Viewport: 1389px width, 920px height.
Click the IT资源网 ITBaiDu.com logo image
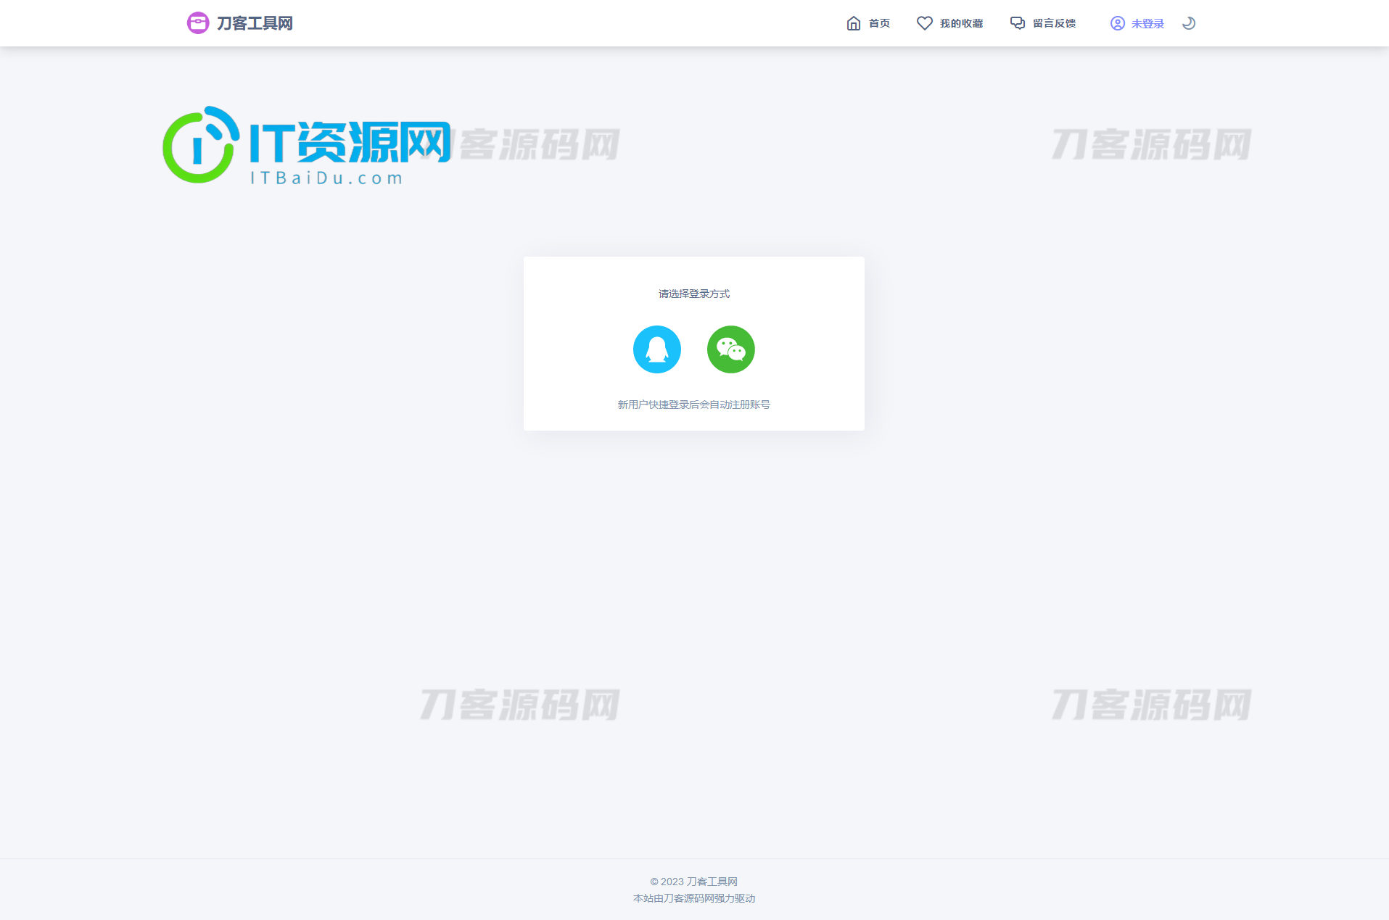click(x=306, y=145)
